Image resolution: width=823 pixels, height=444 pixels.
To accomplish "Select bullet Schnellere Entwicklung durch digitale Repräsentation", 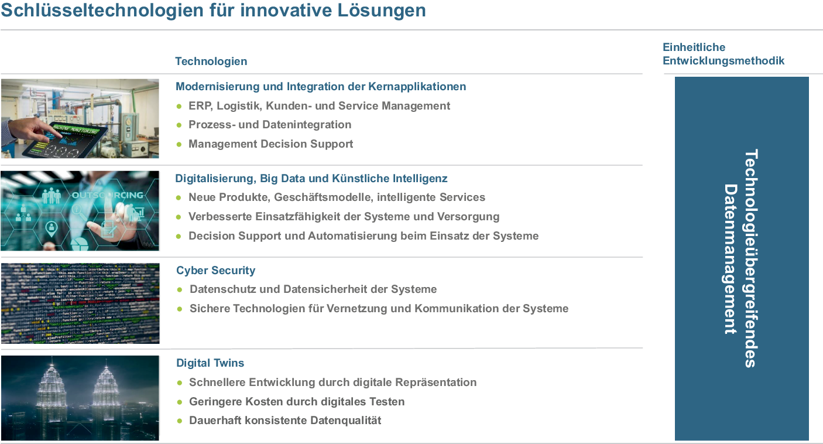I will click(x=332, y=382).
